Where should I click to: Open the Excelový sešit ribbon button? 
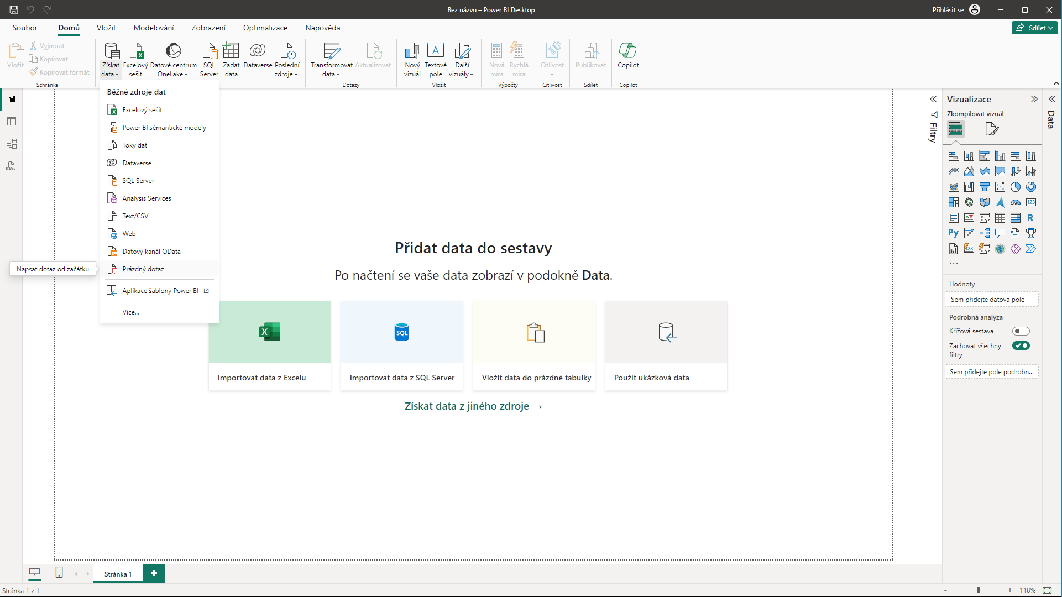[x=135, y=60]
